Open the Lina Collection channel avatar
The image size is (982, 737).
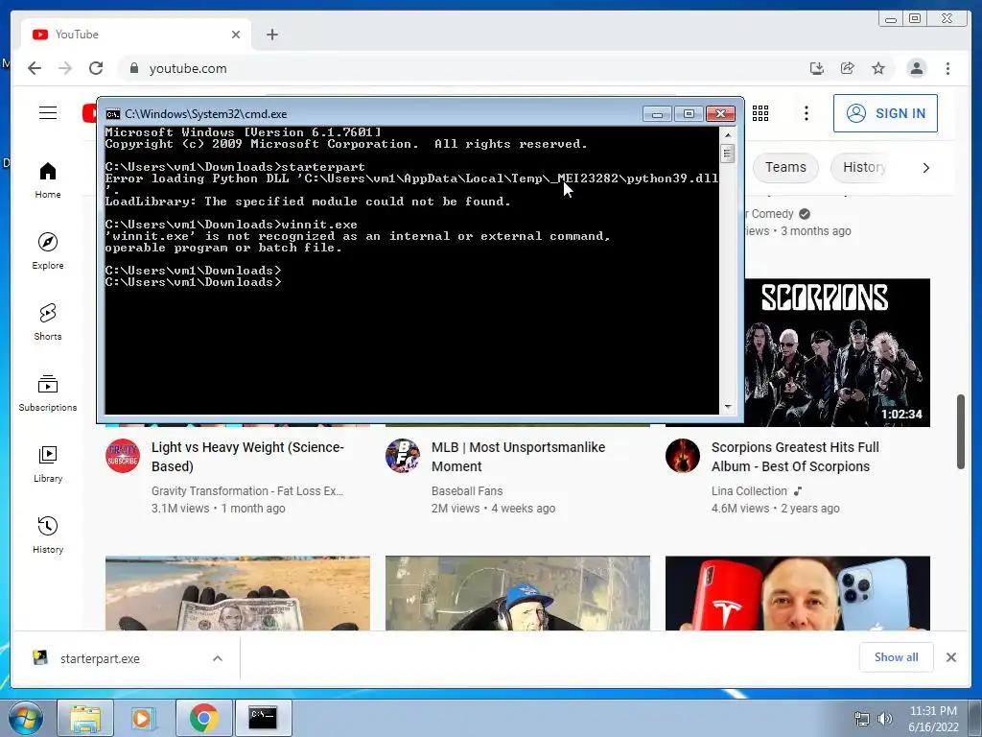pos(683,456)
